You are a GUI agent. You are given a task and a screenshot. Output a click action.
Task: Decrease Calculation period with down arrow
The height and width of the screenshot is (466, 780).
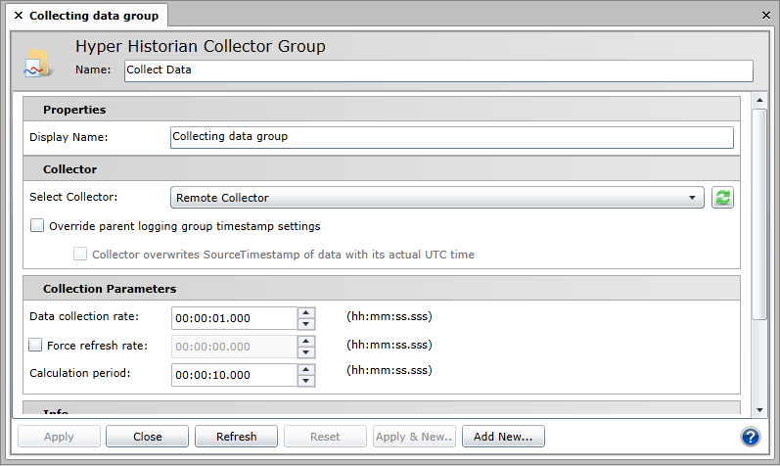tap(306, 381)
